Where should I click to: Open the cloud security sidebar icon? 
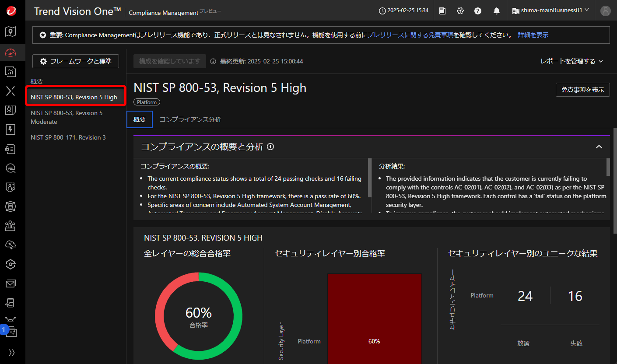(11, 245)
